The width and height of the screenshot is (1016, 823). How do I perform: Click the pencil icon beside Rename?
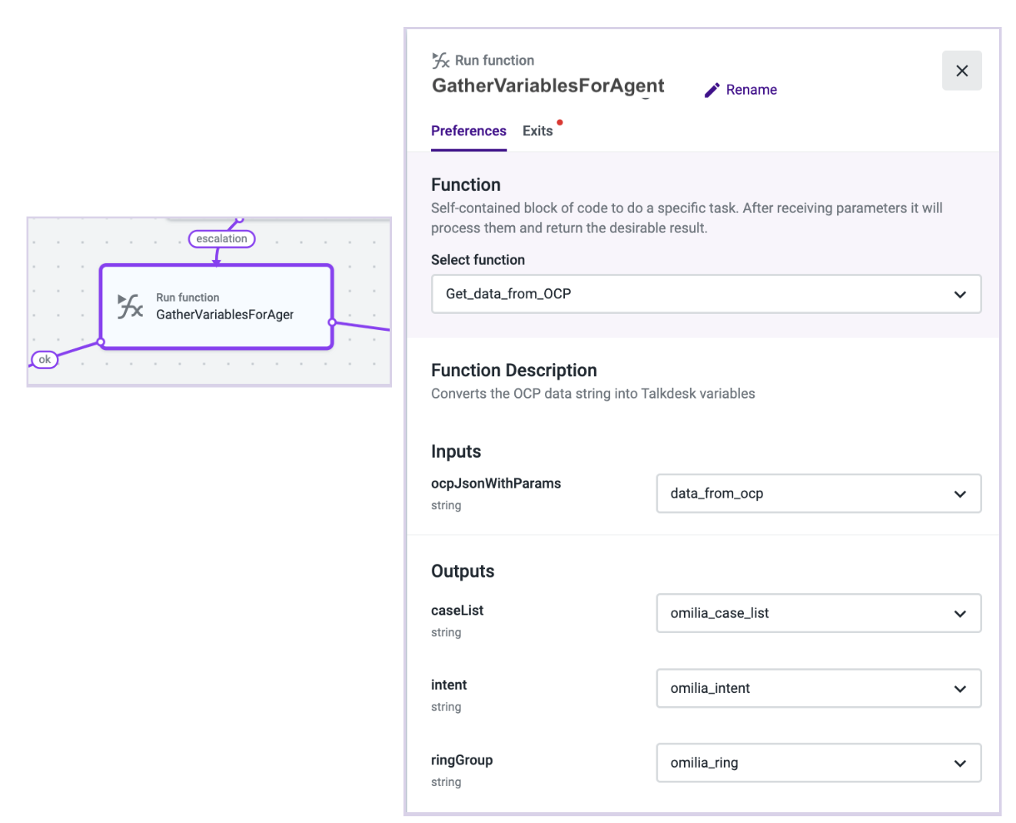[x=712, y=90]
